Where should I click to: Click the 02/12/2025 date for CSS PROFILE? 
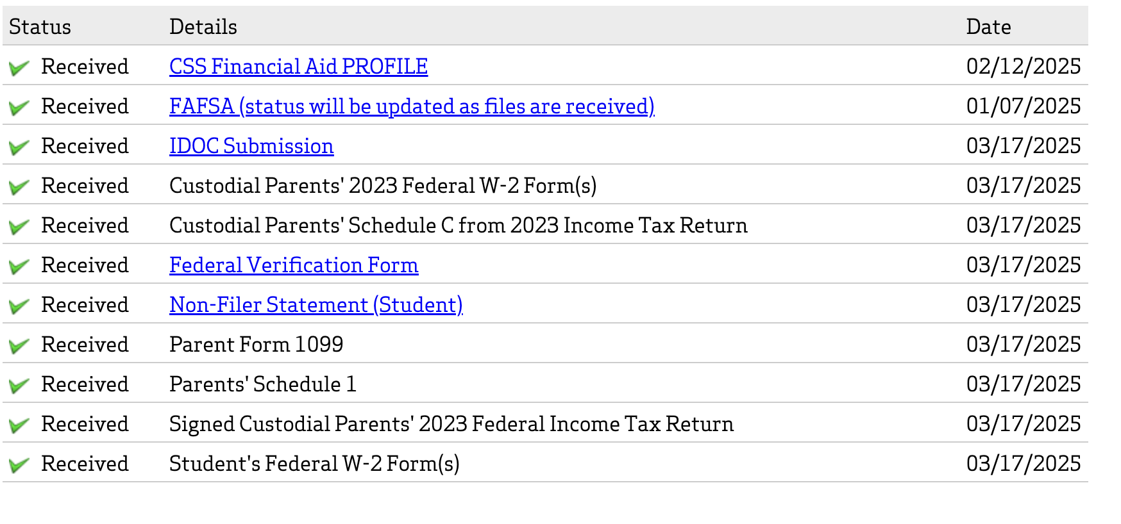tap(1023, 67)
